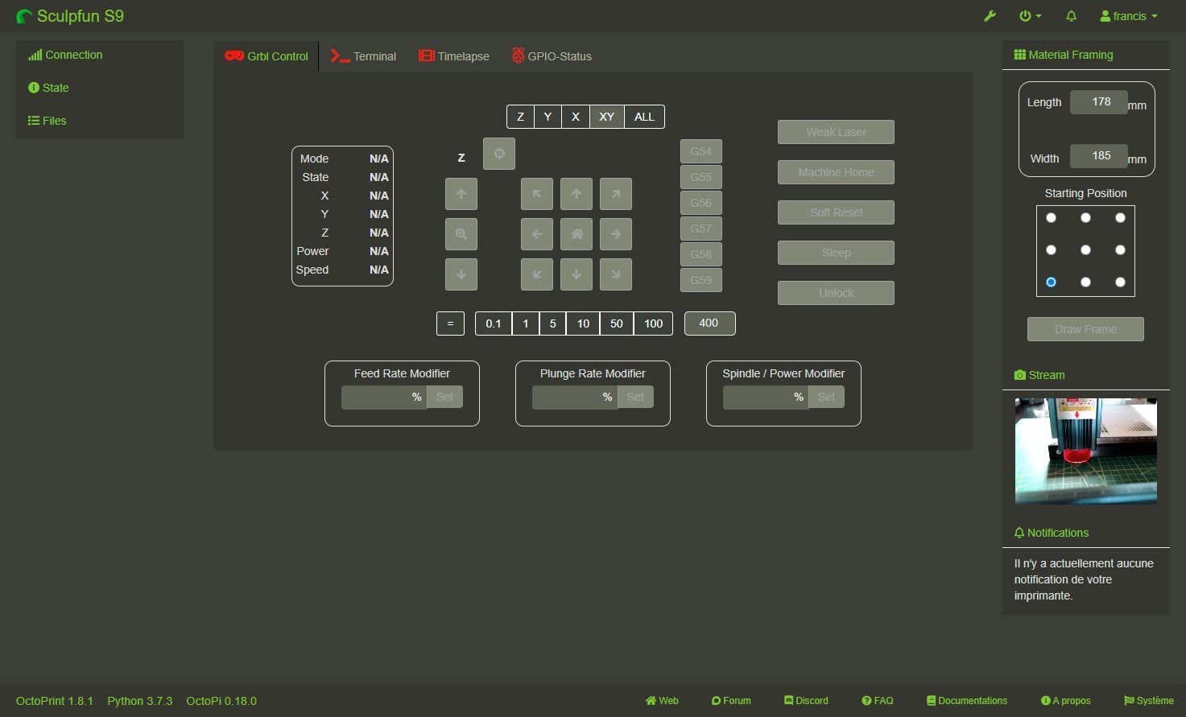
Task: Jog XY diagonally up-left
Action: tap(537, 194)
